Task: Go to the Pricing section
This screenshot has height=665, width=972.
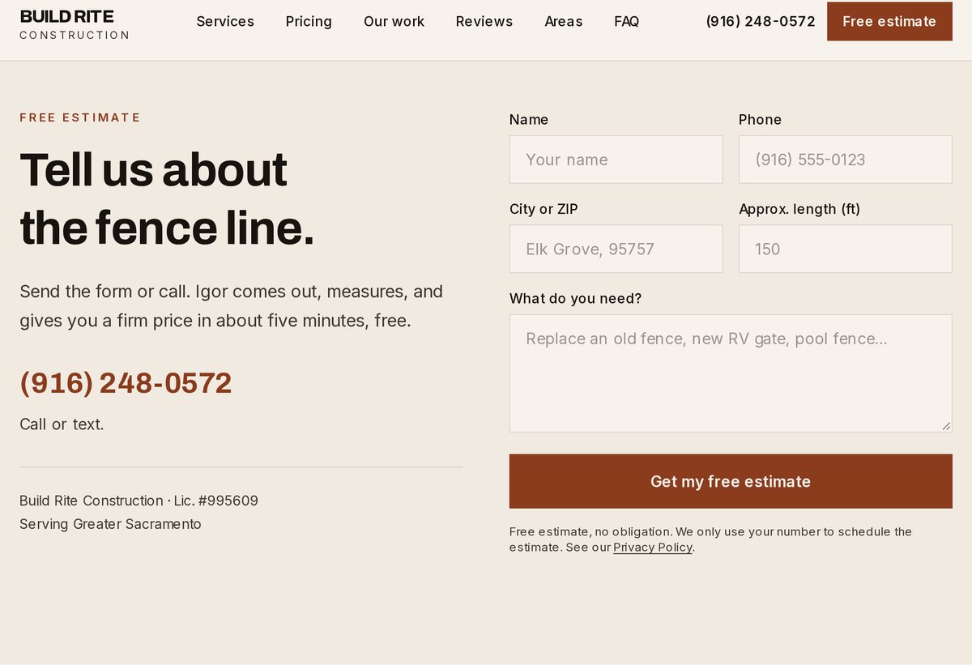Action: tap(309, 22)
